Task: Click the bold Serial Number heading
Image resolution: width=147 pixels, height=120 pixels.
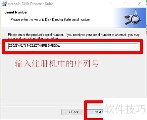Action: [x=16, y=12]
